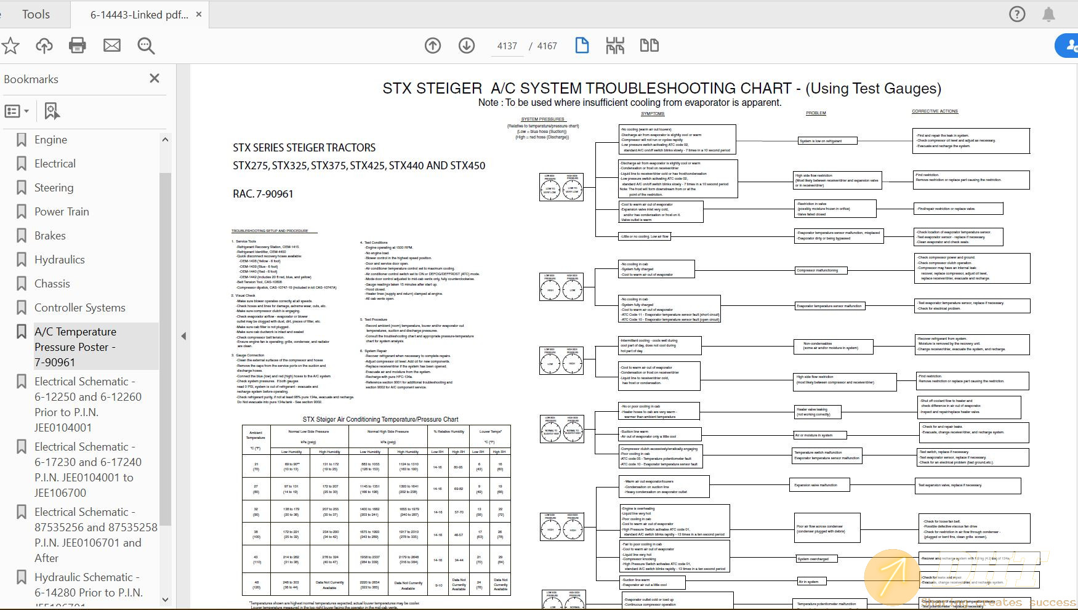Screen dimensions: 1078x610
Task: Click the heading STX SERIES STEIGER TRACTORS
Action: tap(304, 148)
